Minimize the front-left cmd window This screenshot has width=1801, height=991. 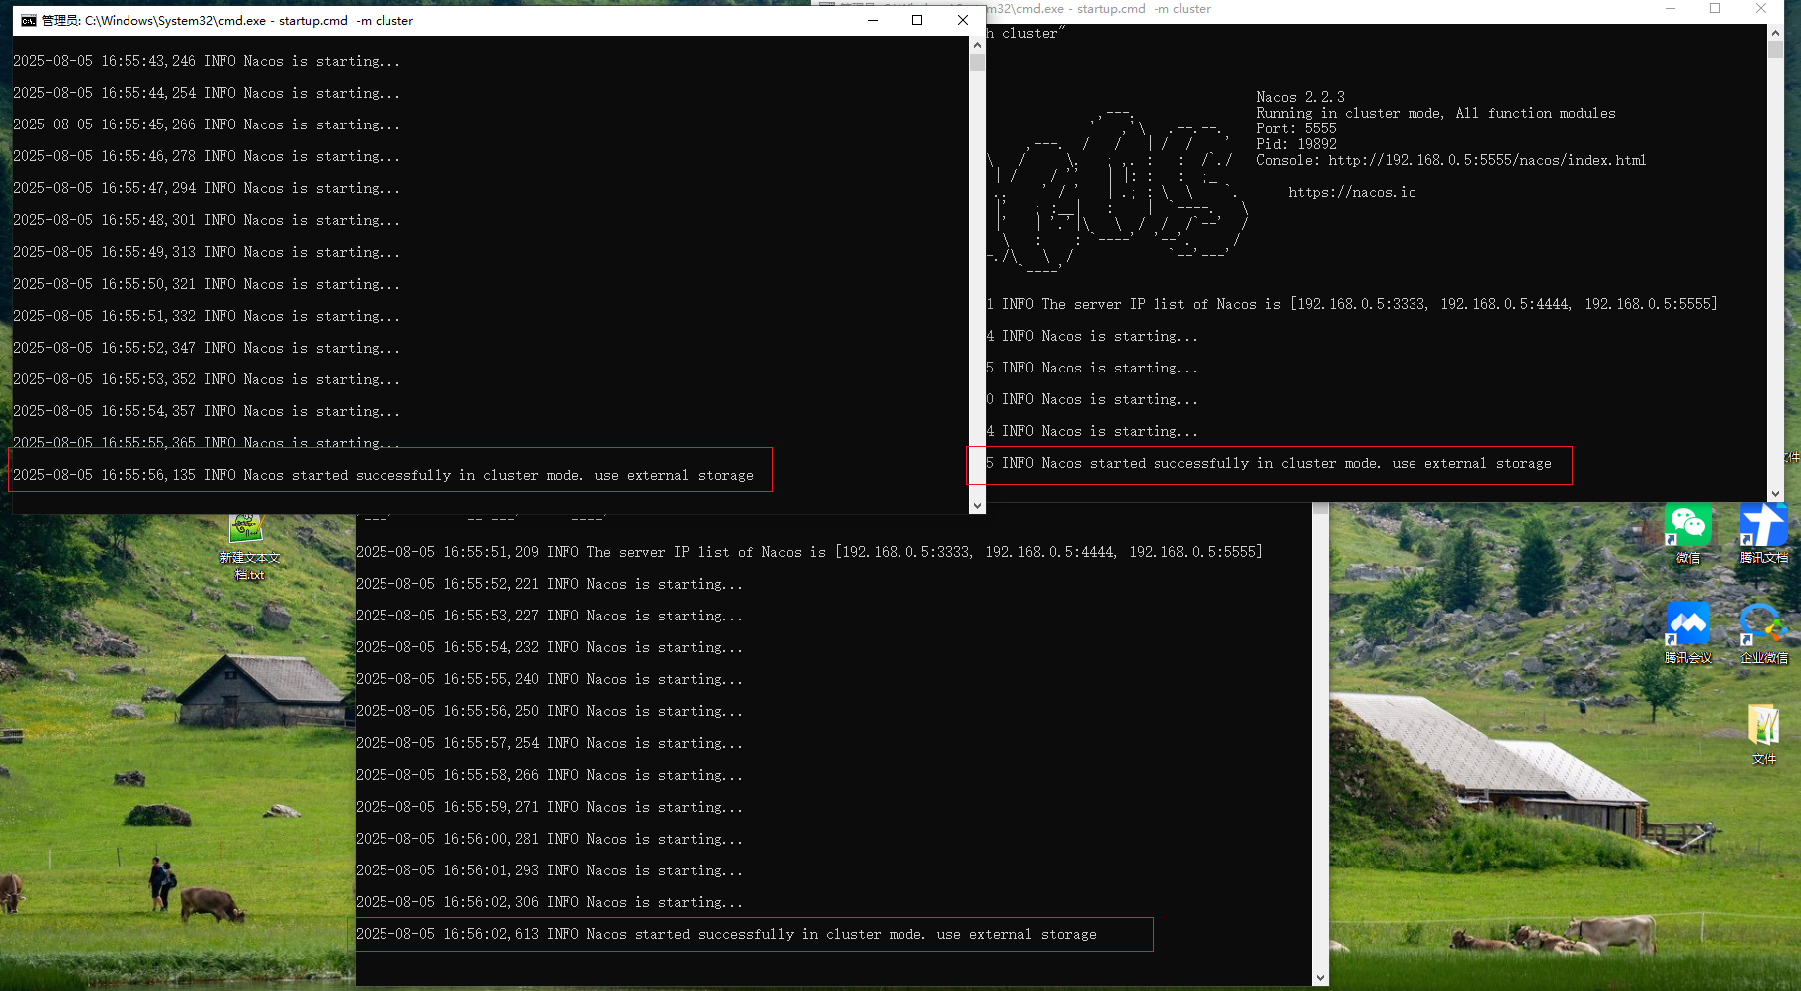(x=873, y=20)
